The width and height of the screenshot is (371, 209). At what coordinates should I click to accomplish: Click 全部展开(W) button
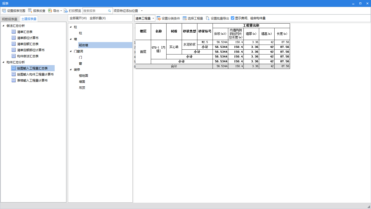point(78,18)
